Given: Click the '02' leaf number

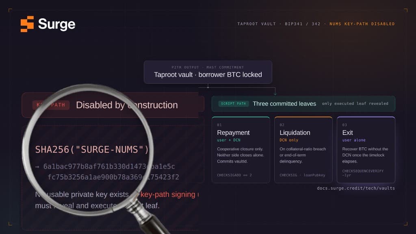Looking at the screenshot, I should click(x=282, y=125).
